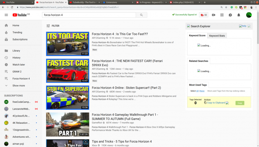
Task: Select the Related Searches tab
Action: pos(198,61)
